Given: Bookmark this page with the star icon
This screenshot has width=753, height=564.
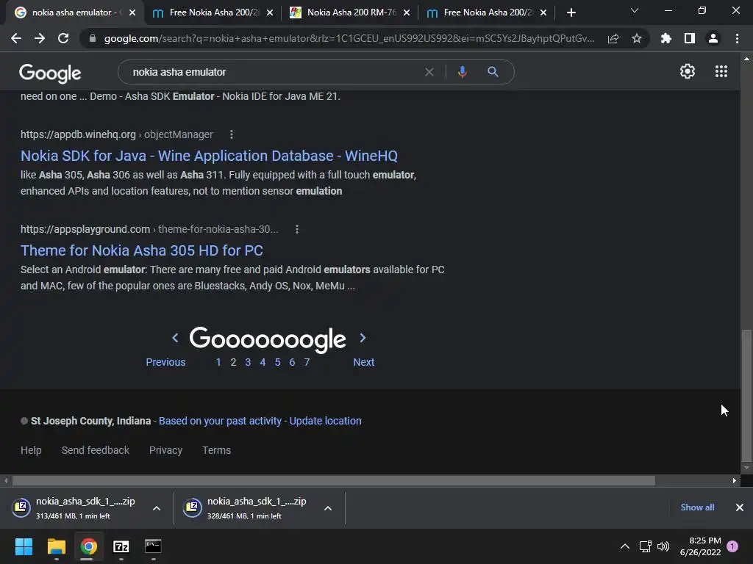Looking at the screenshot, I should click(x=637, y=38).
